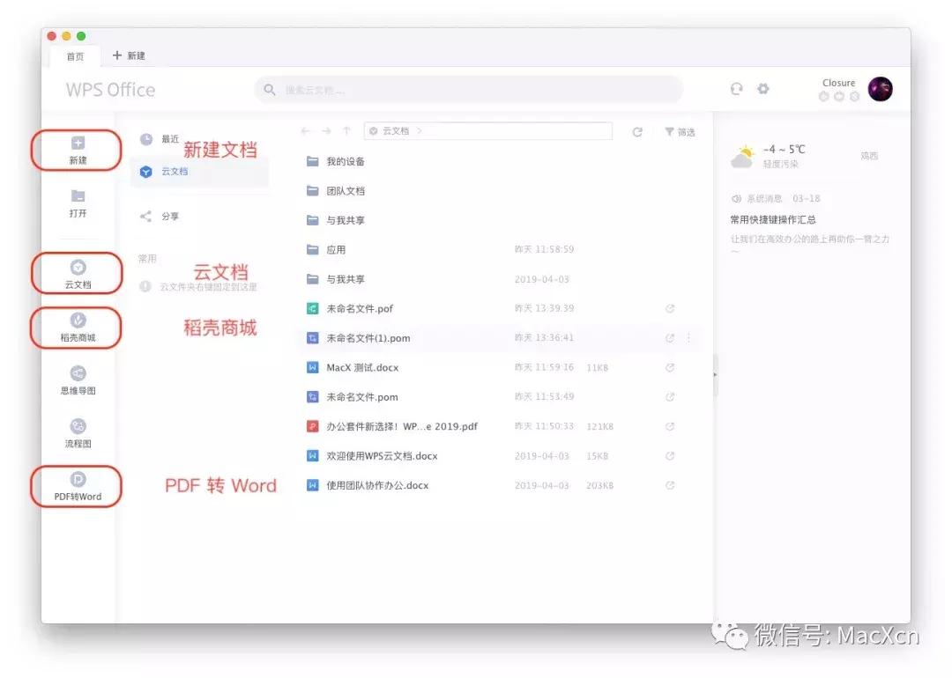Screen dimensions: 952x678
Task: Switch to the 首页 tab
Action: coord(75,56)
